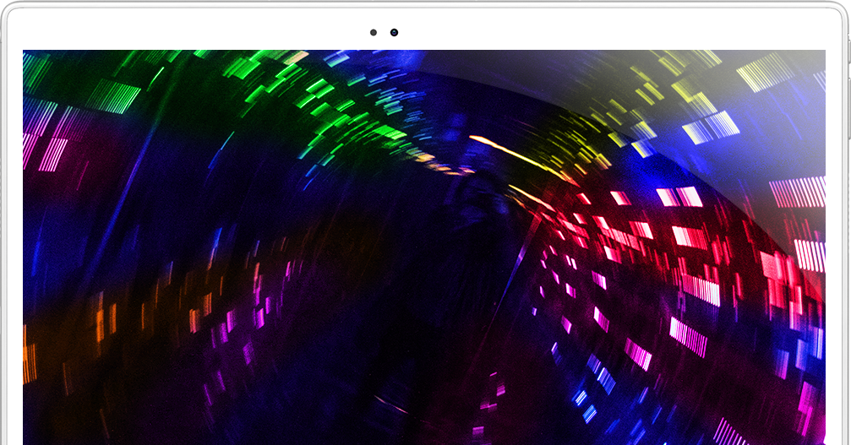Screen dimensions: 851x445
Task: Click the tablet's right white bezel
Action: click(837, 253)
